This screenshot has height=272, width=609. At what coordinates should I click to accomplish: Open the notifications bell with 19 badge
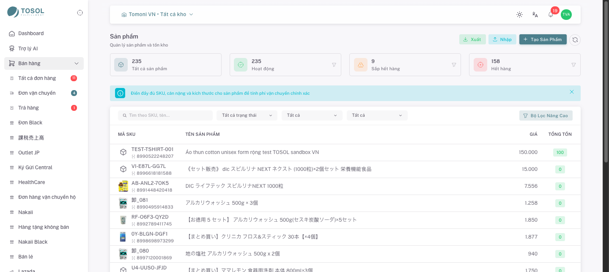click(x=551, y=14)
